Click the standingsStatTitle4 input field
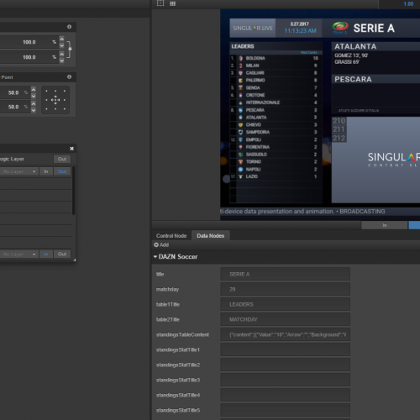Image resolution: width=420 pixels, height=420 pixels. pyautogui.click(x=285, y=395)
